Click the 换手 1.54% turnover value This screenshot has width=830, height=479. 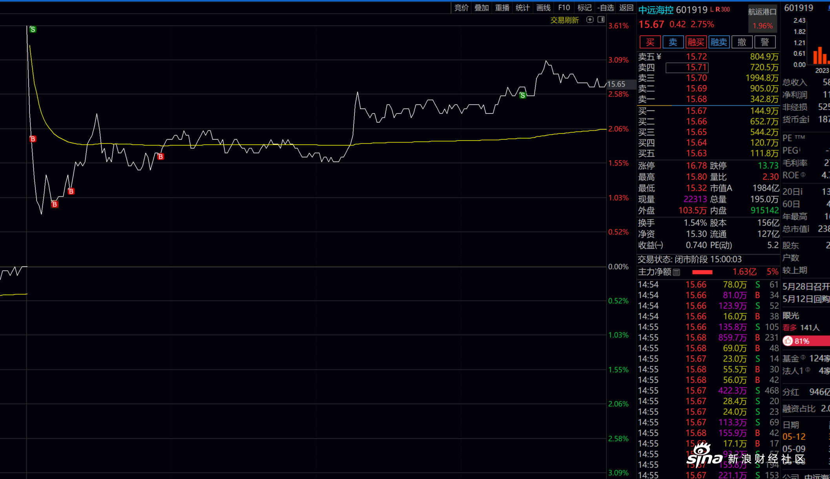(695, 223)
